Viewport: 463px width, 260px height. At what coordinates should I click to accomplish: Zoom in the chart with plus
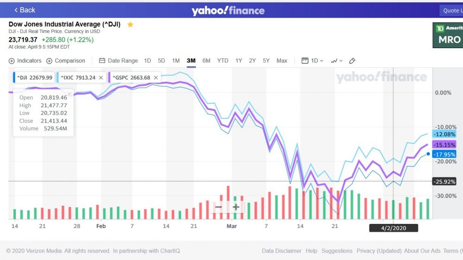[236, 207]
